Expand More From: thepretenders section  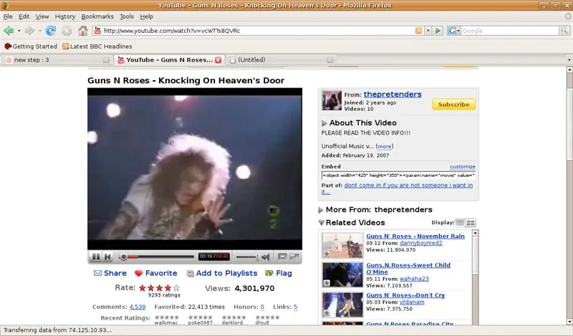pyautogui.click(x=321, y=210)
